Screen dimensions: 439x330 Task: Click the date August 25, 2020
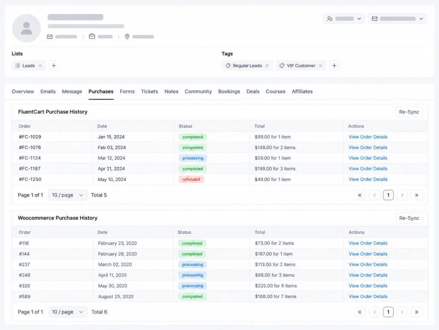coord(116,297)
